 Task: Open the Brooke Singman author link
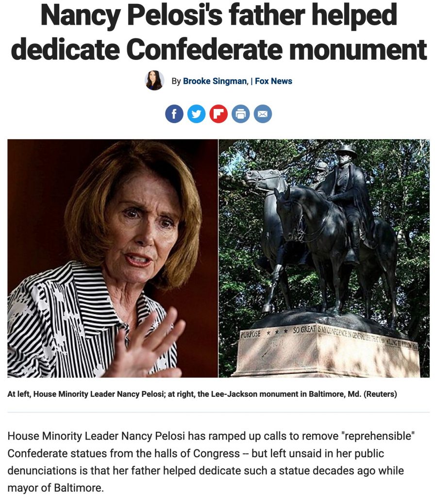[215, 81]
